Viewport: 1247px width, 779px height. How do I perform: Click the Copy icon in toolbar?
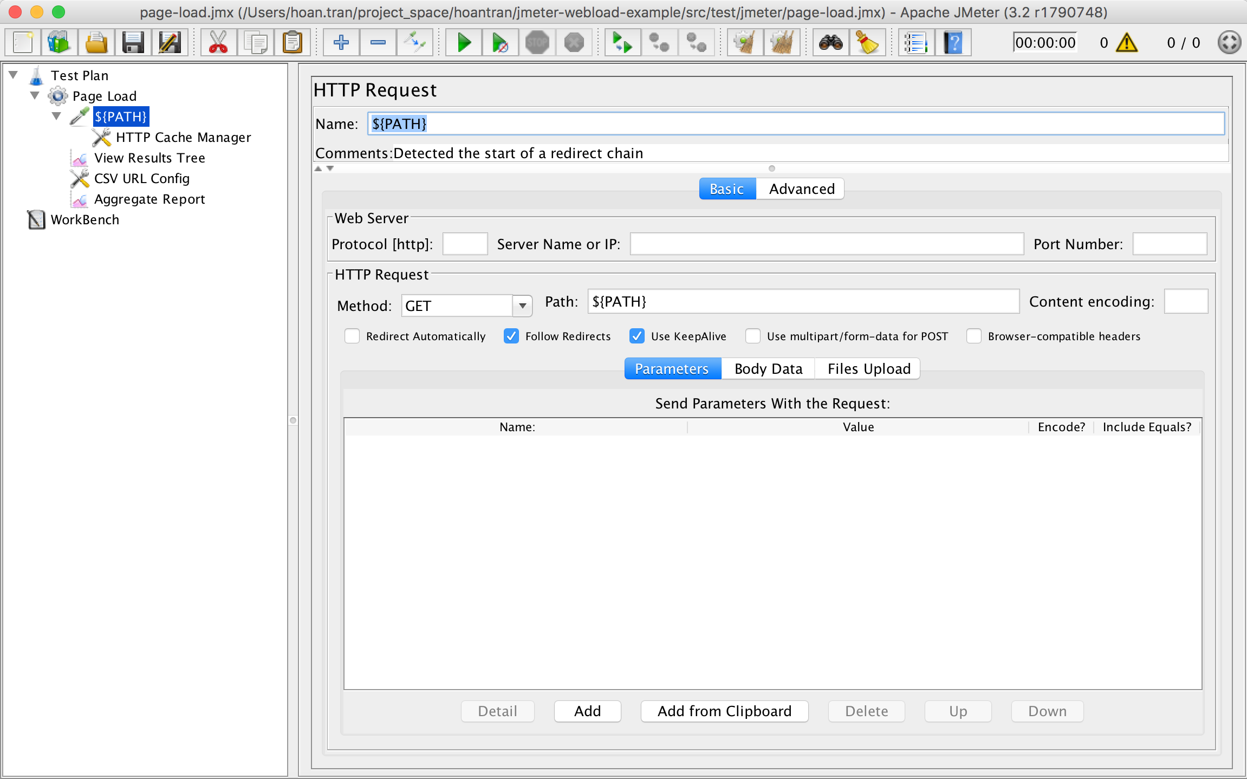(255, 42)
